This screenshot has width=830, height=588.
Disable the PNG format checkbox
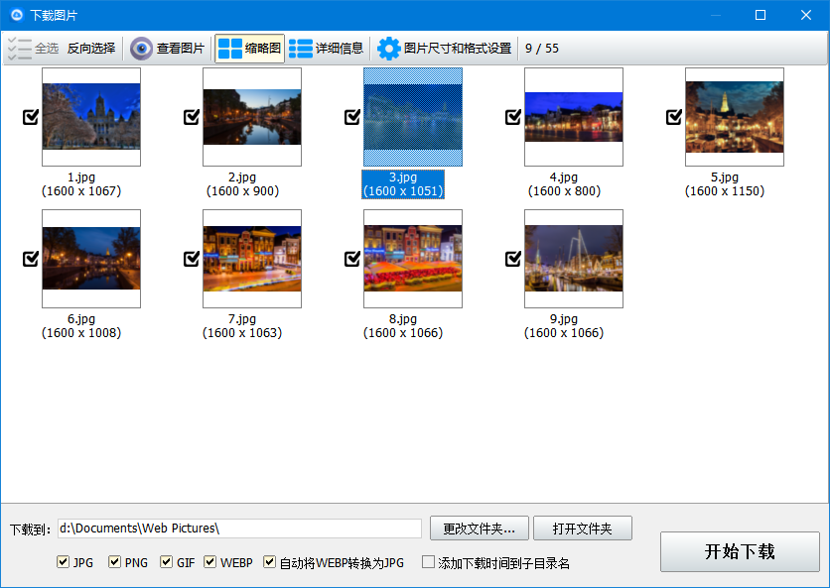click(x=114, y=561)
